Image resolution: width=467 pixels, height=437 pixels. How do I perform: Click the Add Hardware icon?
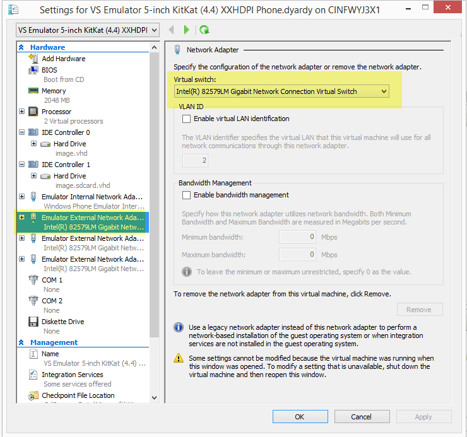pyautogui.click(x=33, y=59)
